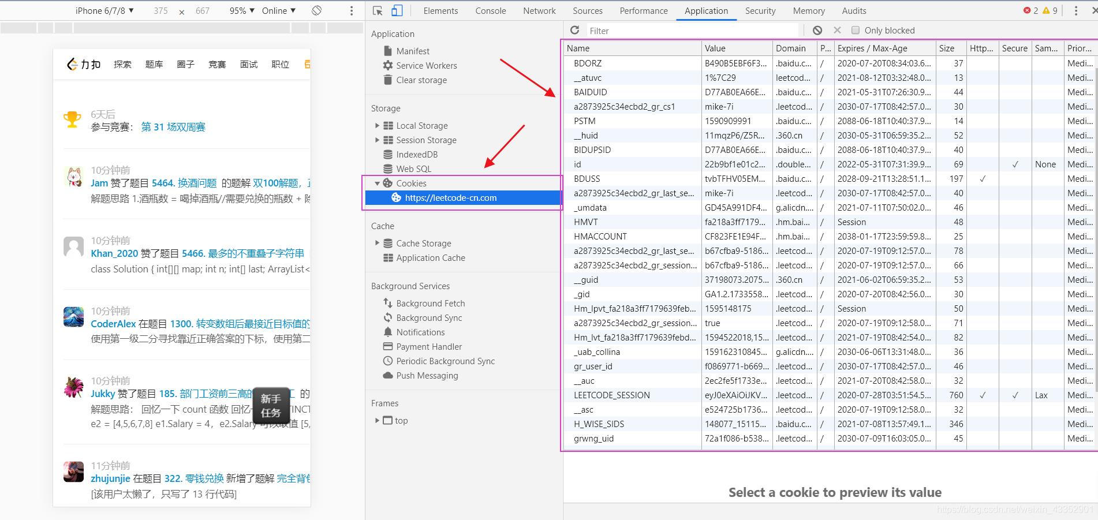Enable the Only blocked checkbox
Image resolution: width=1098 pixels, height=520 pixels.
[856, 30]
